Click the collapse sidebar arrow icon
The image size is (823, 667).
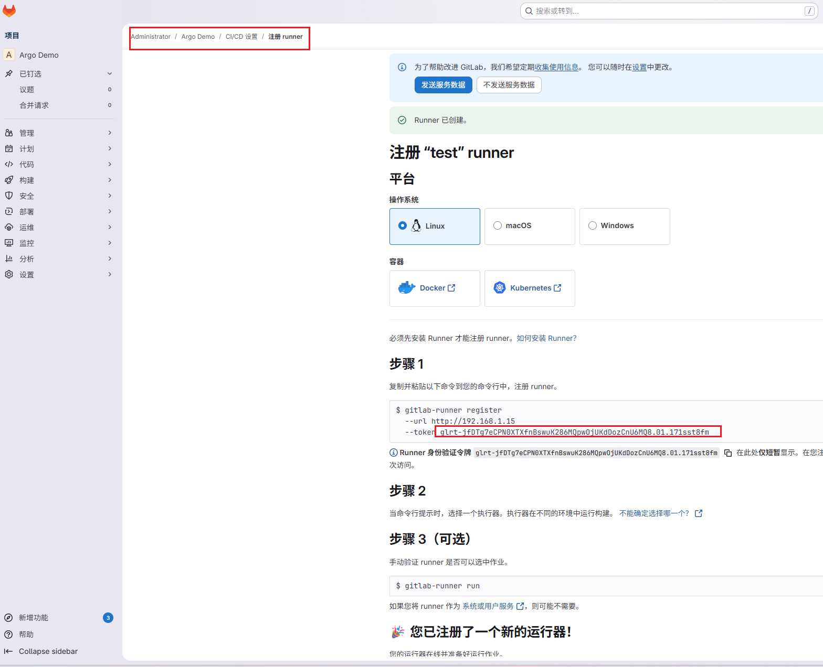[8, 651]
